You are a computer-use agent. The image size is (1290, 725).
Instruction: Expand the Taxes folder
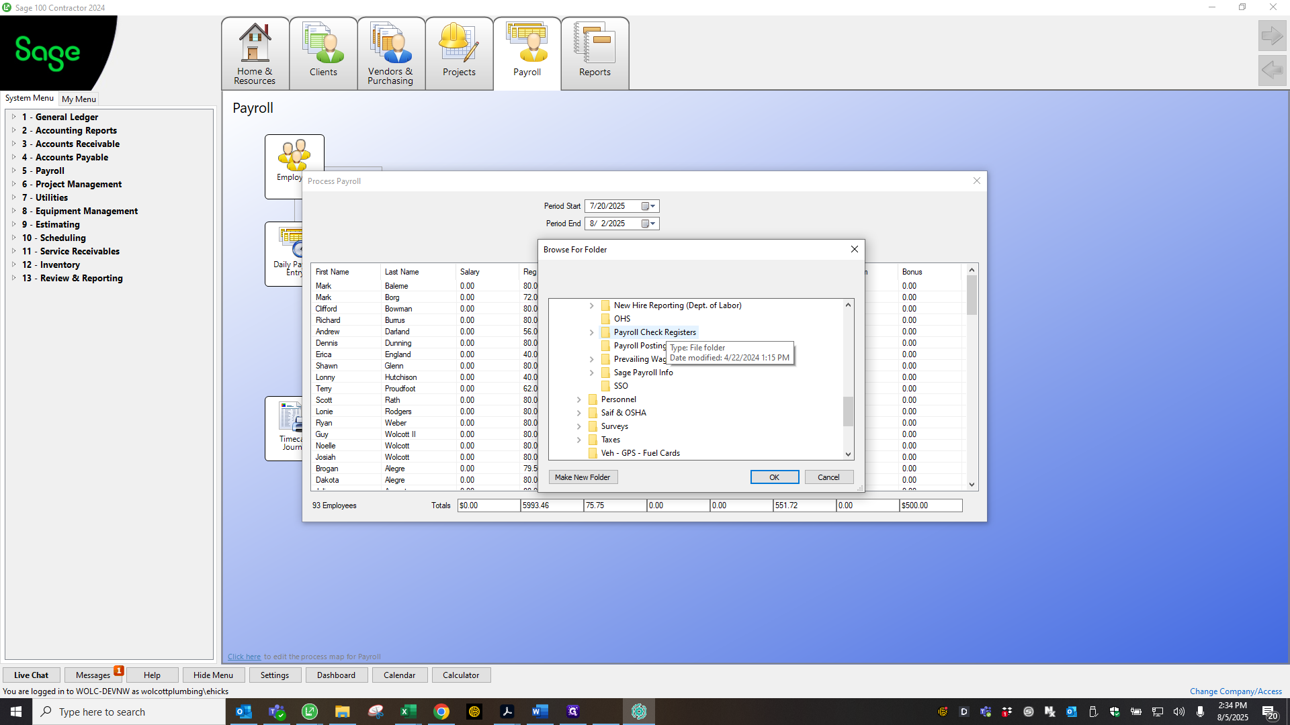click(x=578, y=440)
